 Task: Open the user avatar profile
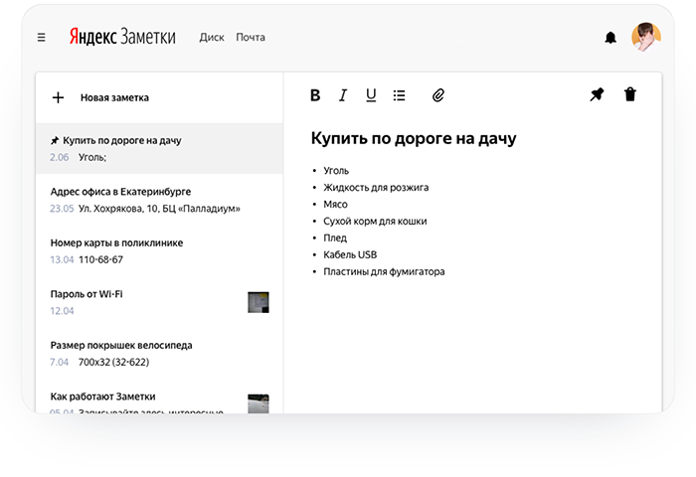pyautogui.click(x=646, y=38)
